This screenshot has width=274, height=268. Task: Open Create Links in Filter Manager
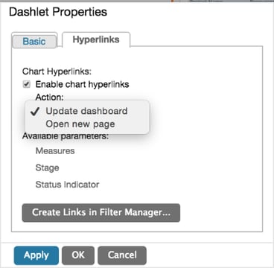click(101, 213)
